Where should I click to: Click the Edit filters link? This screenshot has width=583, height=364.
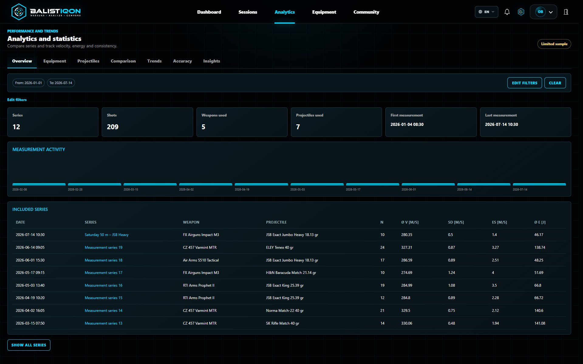(x=17, y=99)
